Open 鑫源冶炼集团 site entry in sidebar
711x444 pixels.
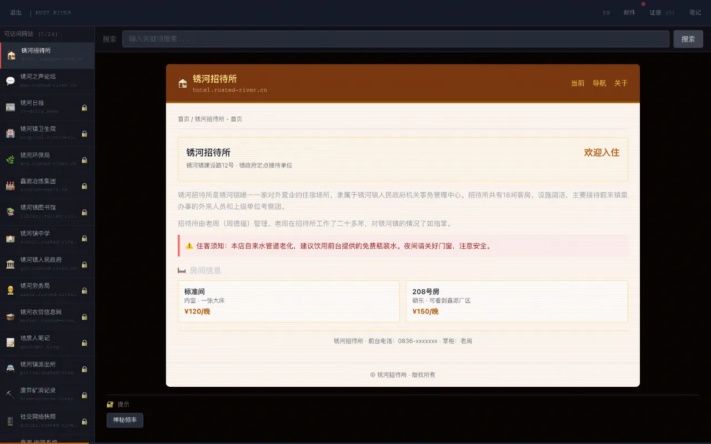[x=47, y=185]
